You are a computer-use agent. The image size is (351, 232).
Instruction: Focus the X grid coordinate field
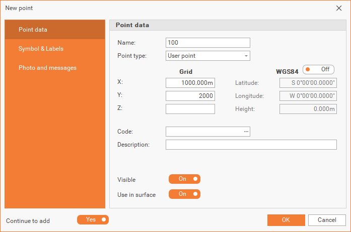click(x=190, y=83)
